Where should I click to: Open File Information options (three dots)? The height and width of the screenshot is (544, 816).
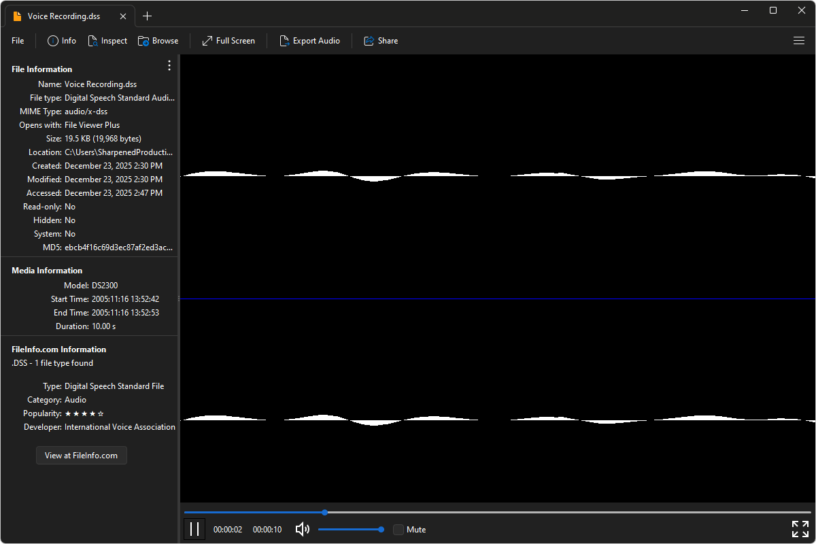(x=169, y=65)
